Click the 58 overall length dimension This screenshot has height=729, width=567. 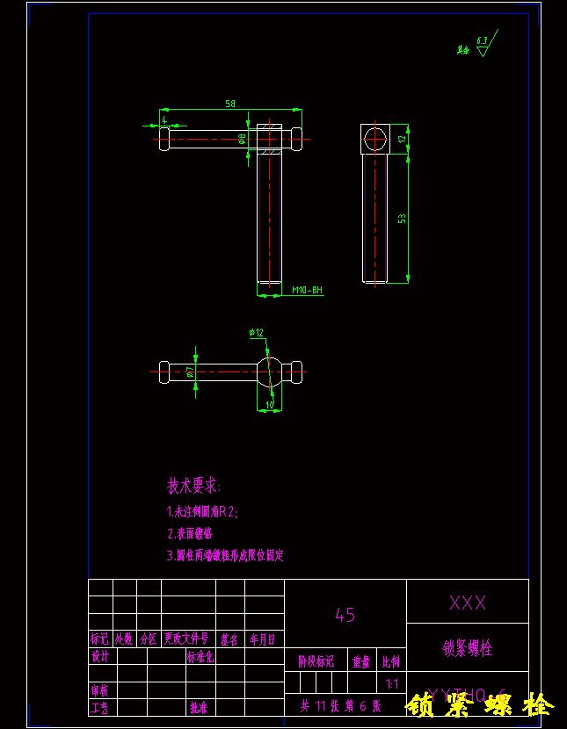(230, 104)
